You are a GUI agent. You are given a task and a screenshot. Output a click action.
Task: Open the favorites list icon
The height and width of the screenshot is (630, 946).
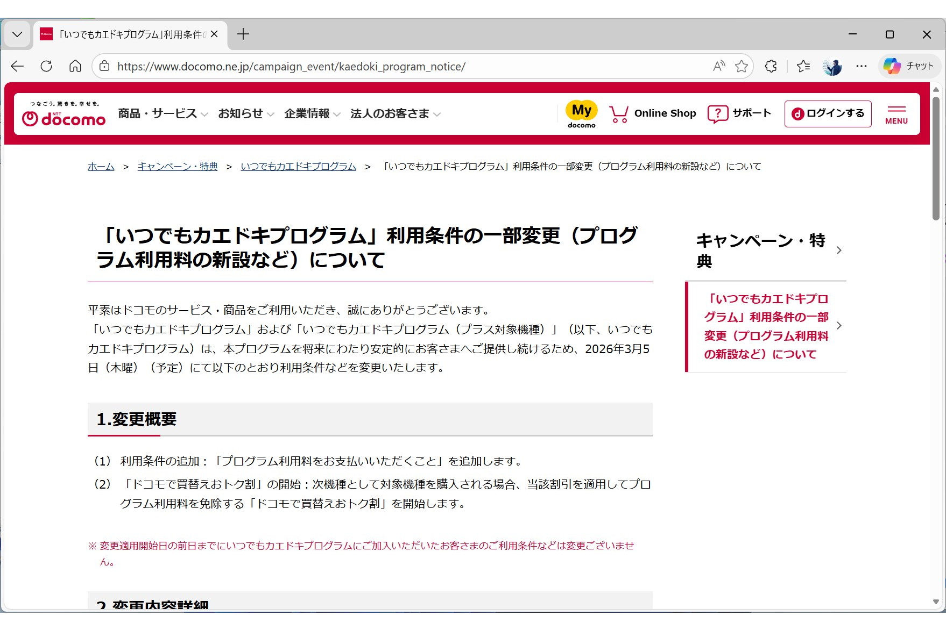tap(803, 66)
